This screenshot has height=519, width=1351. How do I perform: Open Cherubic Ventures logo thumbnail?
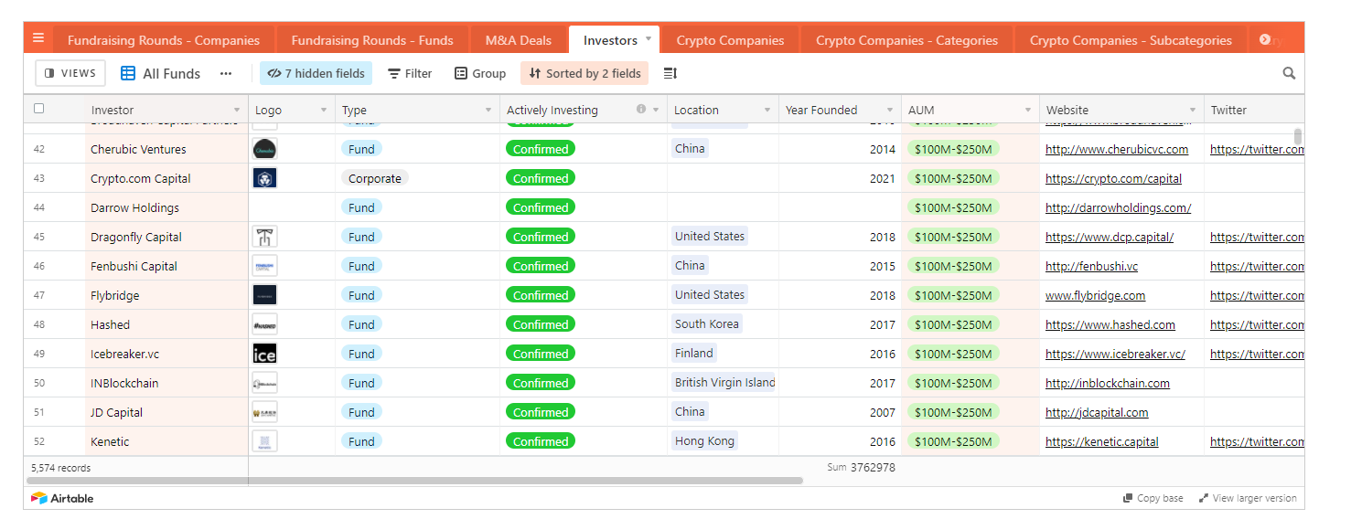coord(264,149)
